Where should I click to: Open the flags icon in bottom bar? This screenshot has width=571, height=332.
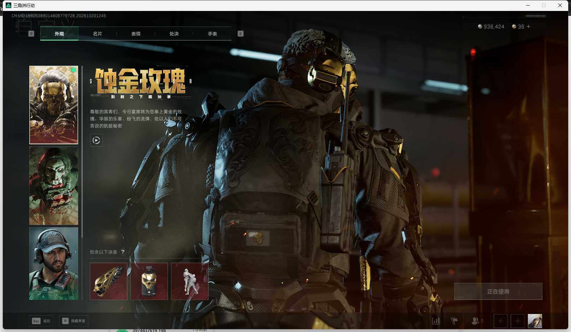(454, 321)
